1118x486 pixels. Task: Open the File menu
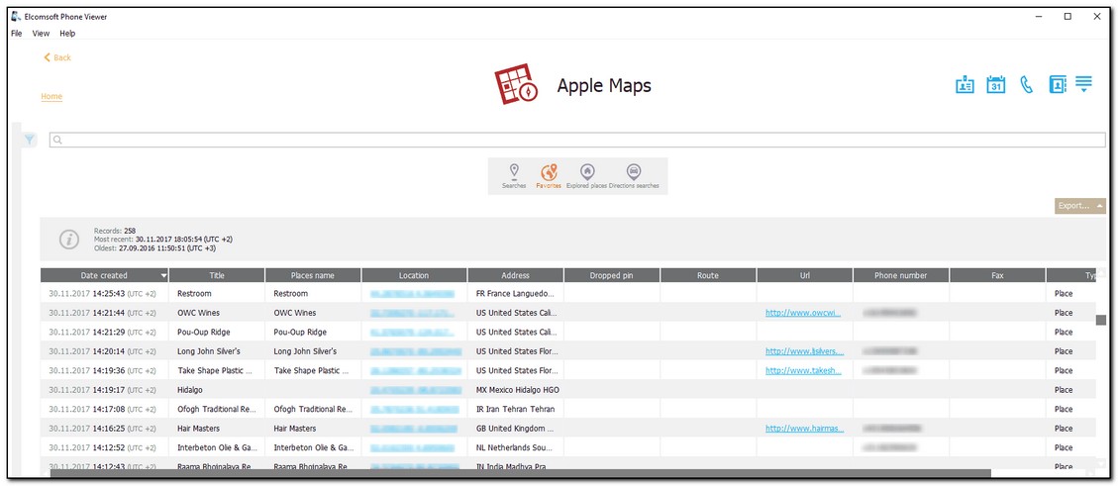point(17,34)
